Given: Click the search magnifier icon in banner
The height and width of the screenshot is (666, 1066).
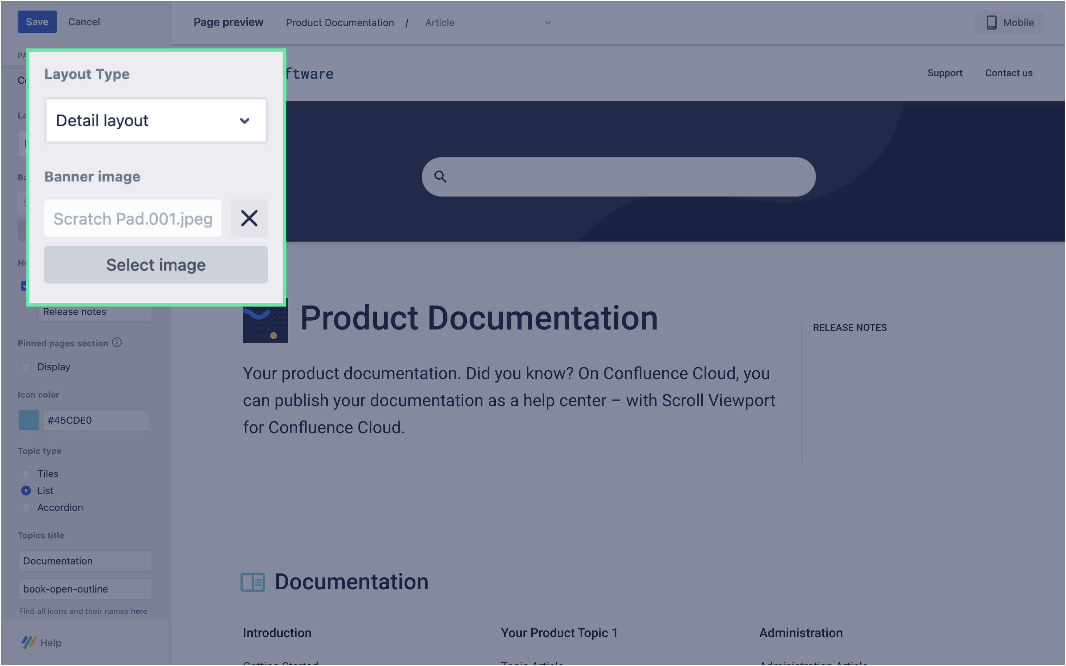Looking at the screenshot, I should 440,177.
